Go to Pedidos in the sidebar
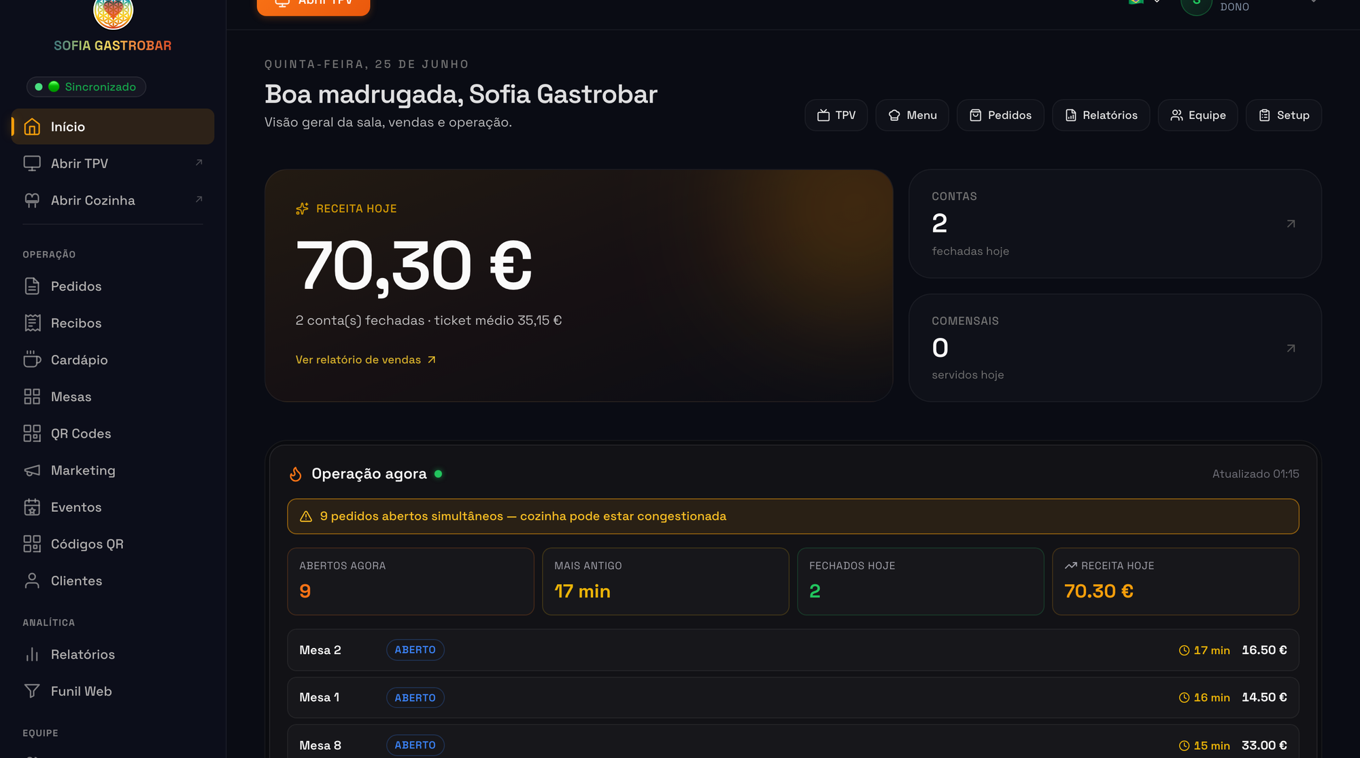The height and width of the screenshot is (758, 1360). point(113,286)
